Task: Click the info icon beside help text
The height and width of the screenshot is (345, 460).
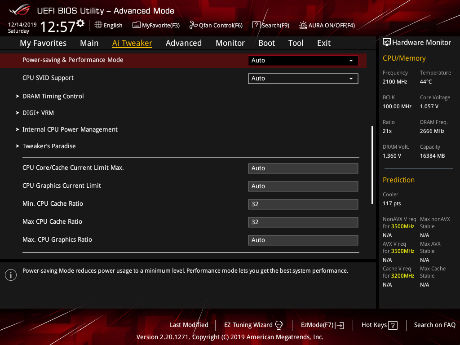Action: click(x=11, y=275)
